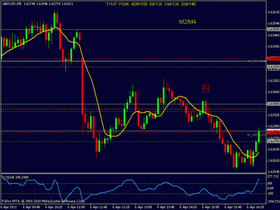Select the CCI(14) 190.2980 indicator label
280x210 pixels.
click(x=15, y=177)
